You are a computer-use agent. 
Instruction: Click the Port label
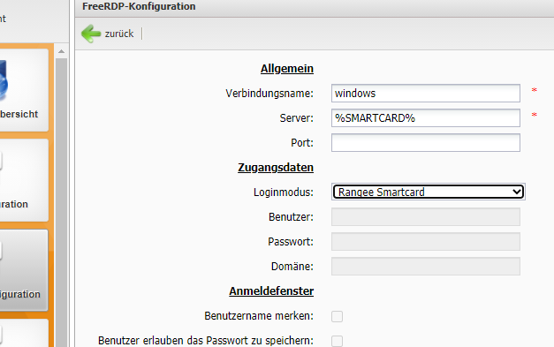pos(302,143)
